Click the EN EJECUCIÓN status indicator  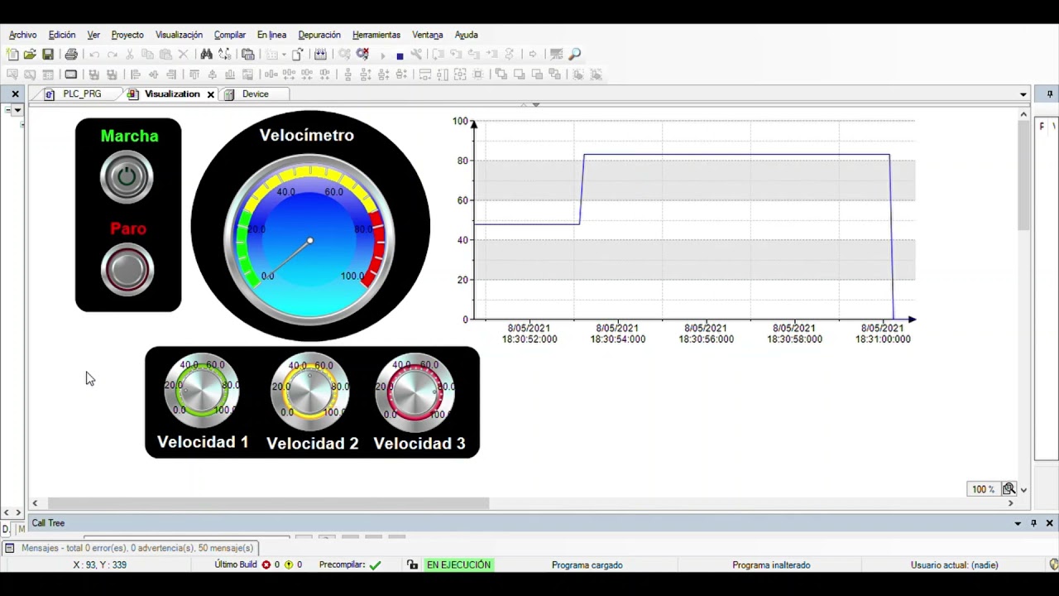point(459,565)
